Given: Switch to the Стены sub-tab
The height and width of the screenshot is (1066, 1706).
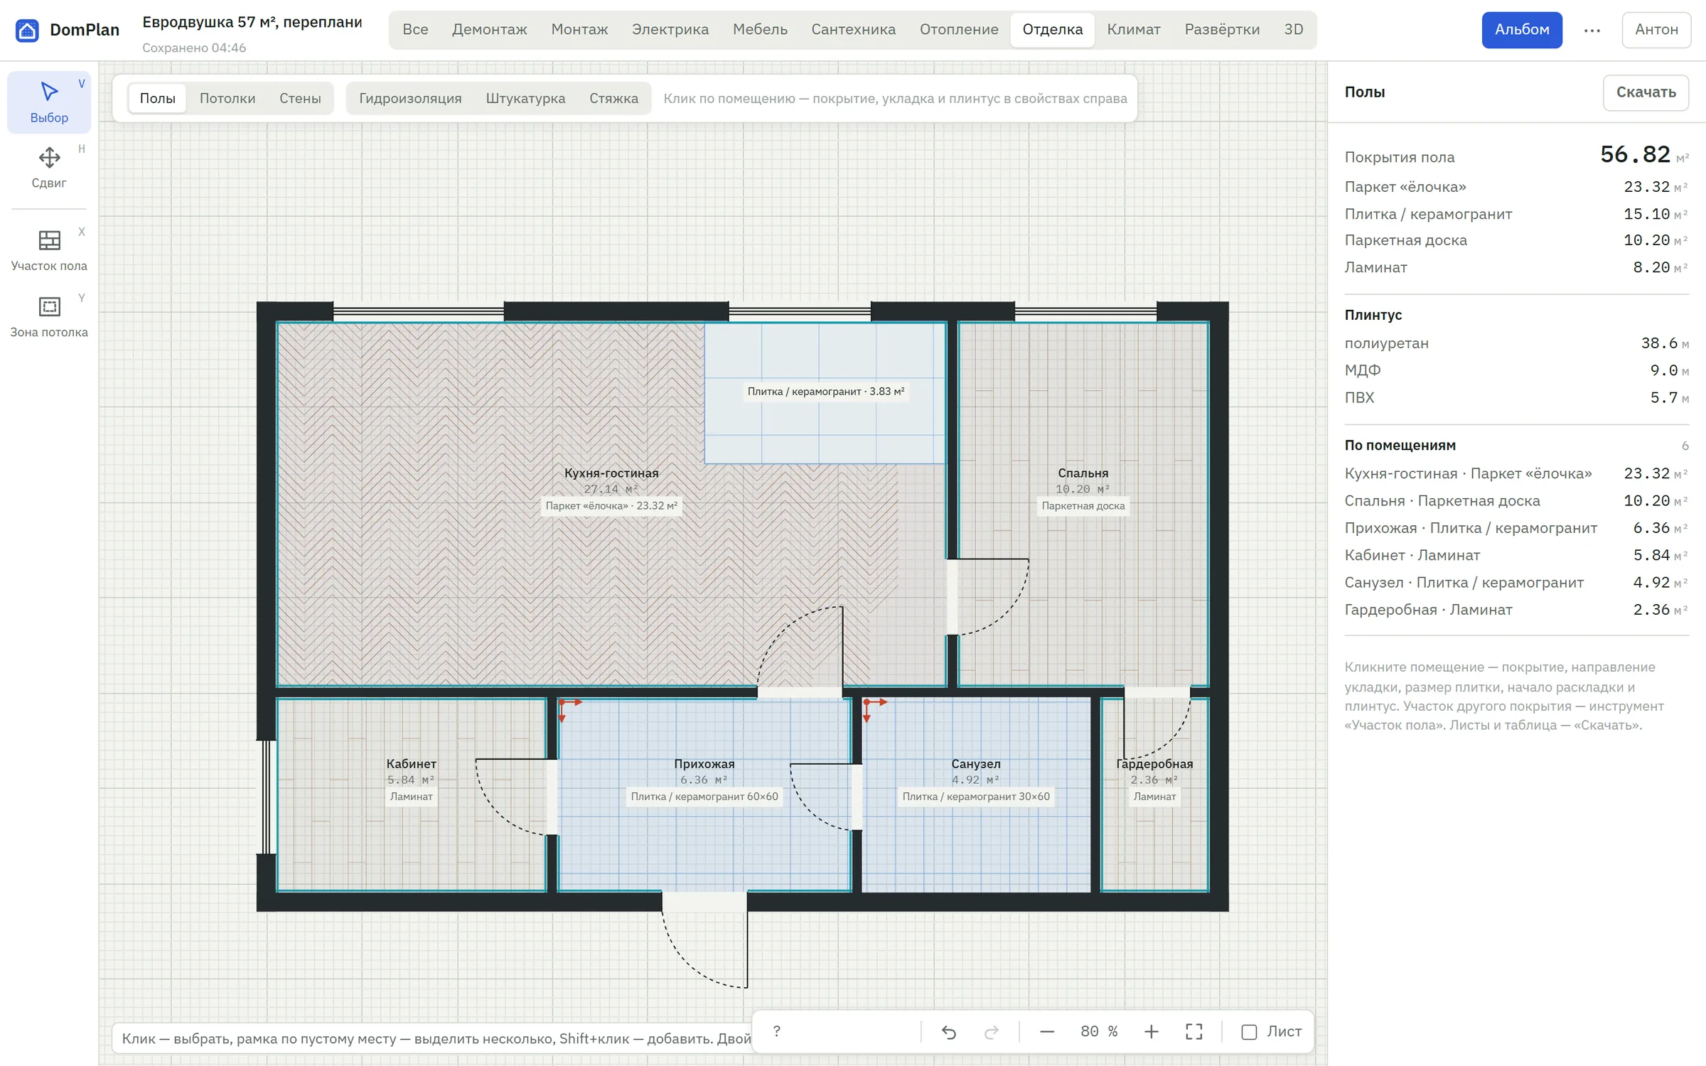Looking at the screenshot, I should (300, 98).
